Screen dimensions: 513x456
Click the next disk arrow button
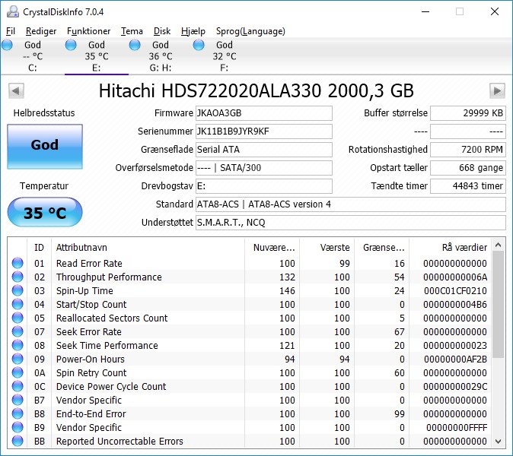coord(497,90)
